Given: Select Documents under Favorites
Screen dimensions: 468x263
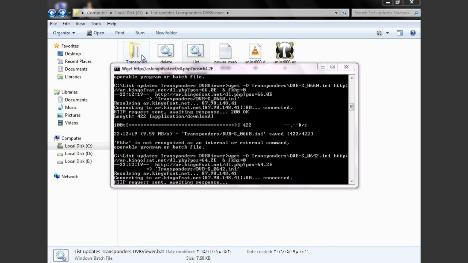Looking at the screenshot, I should [76, 69].
